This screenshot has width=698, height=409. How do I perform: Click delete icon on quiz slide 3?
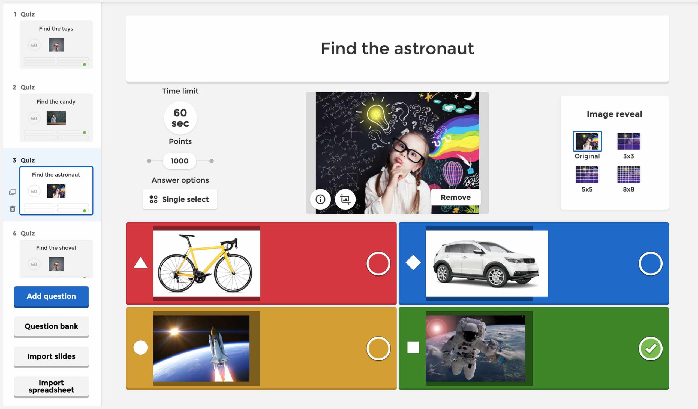point(12,208)
